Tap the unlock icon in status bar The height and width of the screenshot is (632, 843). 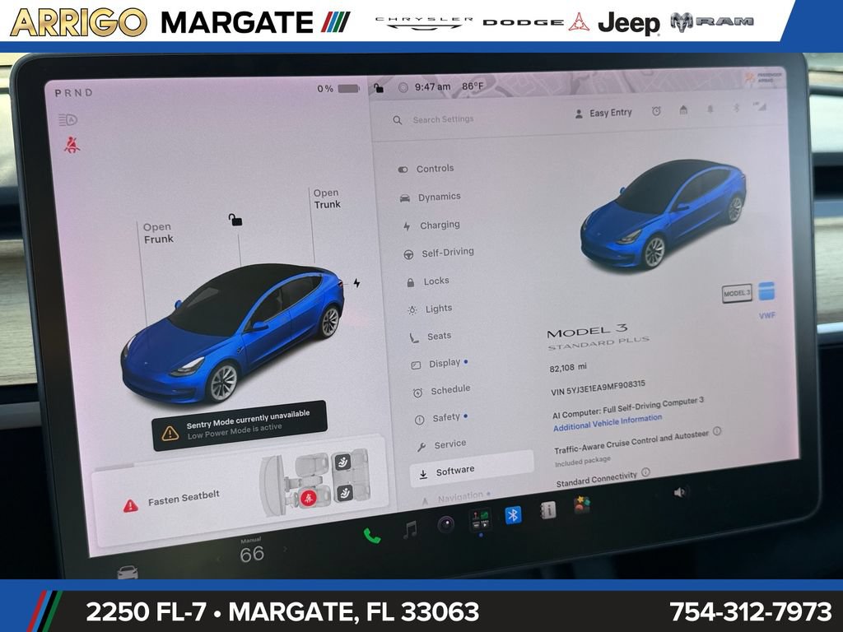click(x=379, y=88)
